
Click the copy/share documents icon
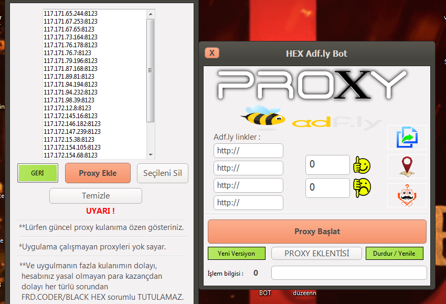coord(407,138)
